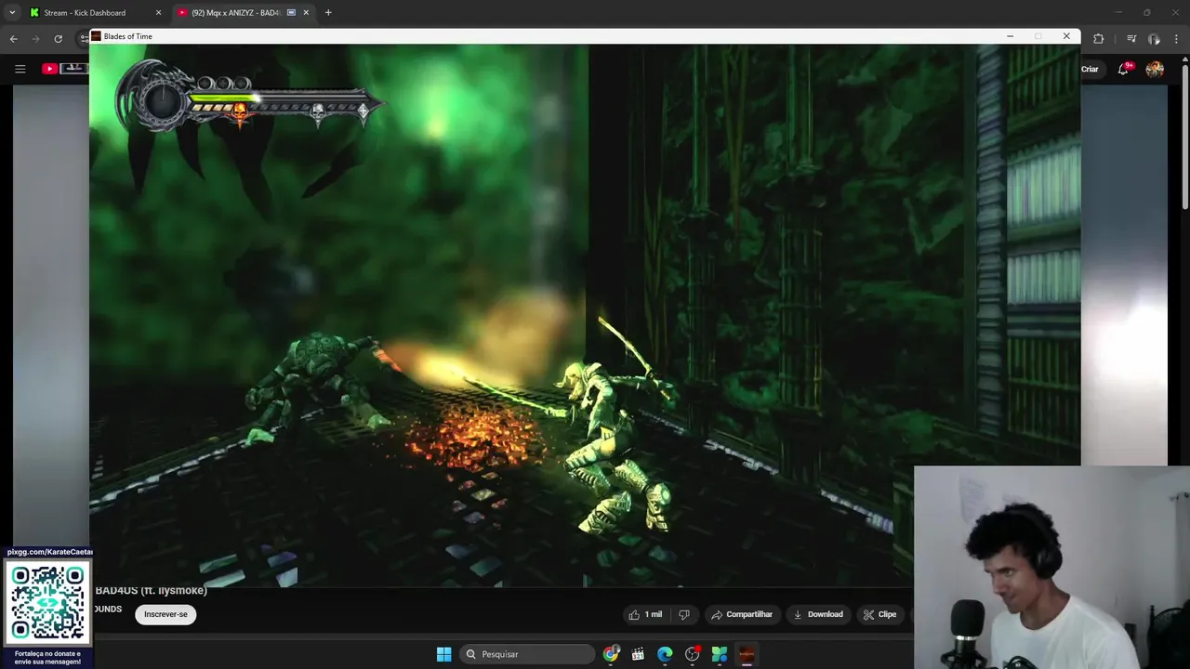1190x669 pixels.
Task: Click the Clipe button
Action: pyautogui.click(x=879, y=614)
